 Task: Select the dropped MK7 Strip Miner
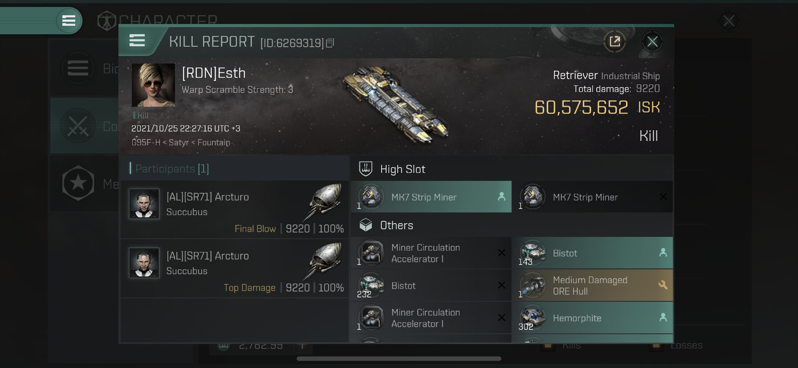click(431, 197)
